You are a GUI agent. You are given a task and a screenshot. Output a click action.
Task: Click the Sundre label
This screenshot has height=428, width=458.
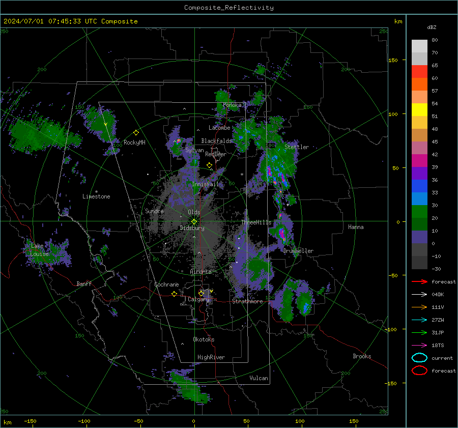pos(154,211)
